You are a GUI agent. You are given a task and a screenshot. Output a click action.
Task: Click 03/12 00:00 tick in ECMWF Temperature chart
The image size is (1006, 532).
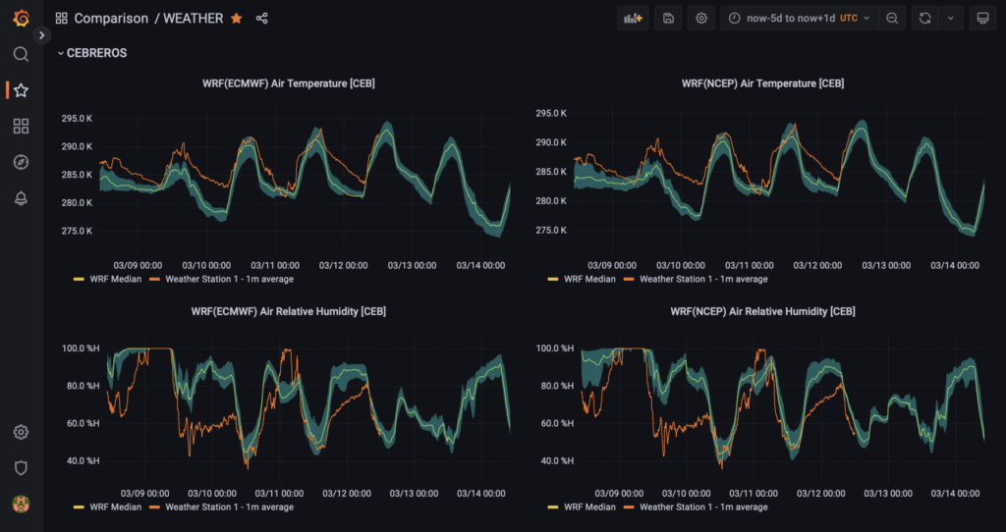point(344,265)
